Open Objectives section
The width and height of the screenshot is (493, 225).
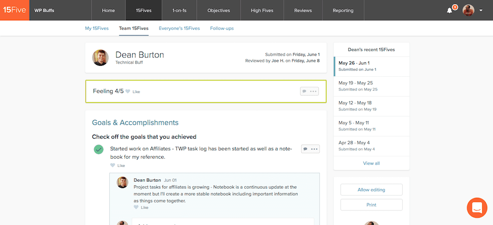click(219, 10)
